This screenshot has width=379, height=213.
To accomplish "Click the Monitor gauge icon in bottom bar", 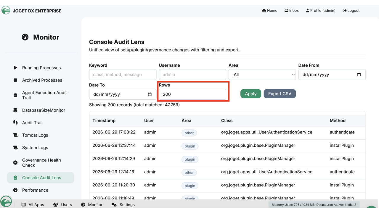I will click(x=83, y=205).
